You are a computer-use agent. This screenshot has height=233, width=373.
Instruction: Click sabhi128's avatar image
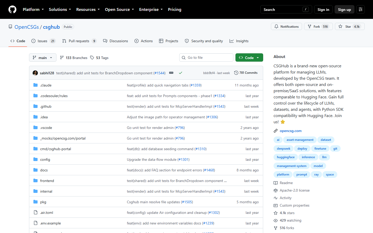click(35, 73)
